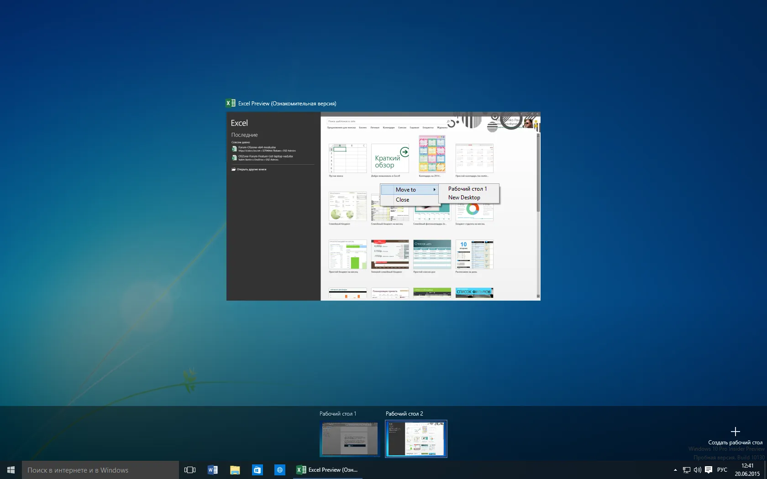Activate Excel Preview taskbar button
Screen dimensions: 767x479
(x=327, y=470)
